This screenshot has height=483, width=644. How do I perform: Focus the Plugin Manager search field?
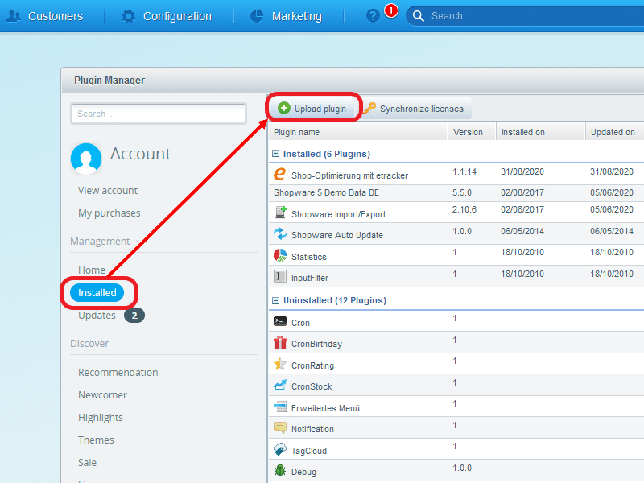click(159, 114)
